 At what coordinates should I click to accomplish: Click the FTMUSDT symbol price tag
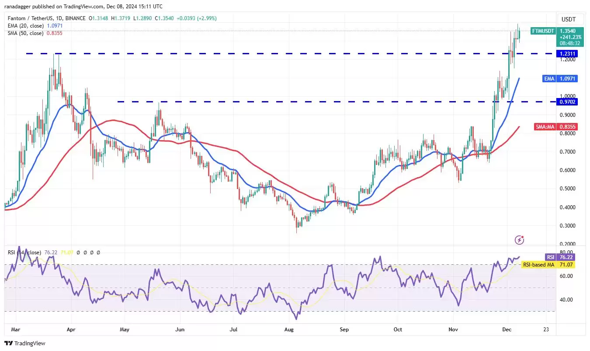543,31
